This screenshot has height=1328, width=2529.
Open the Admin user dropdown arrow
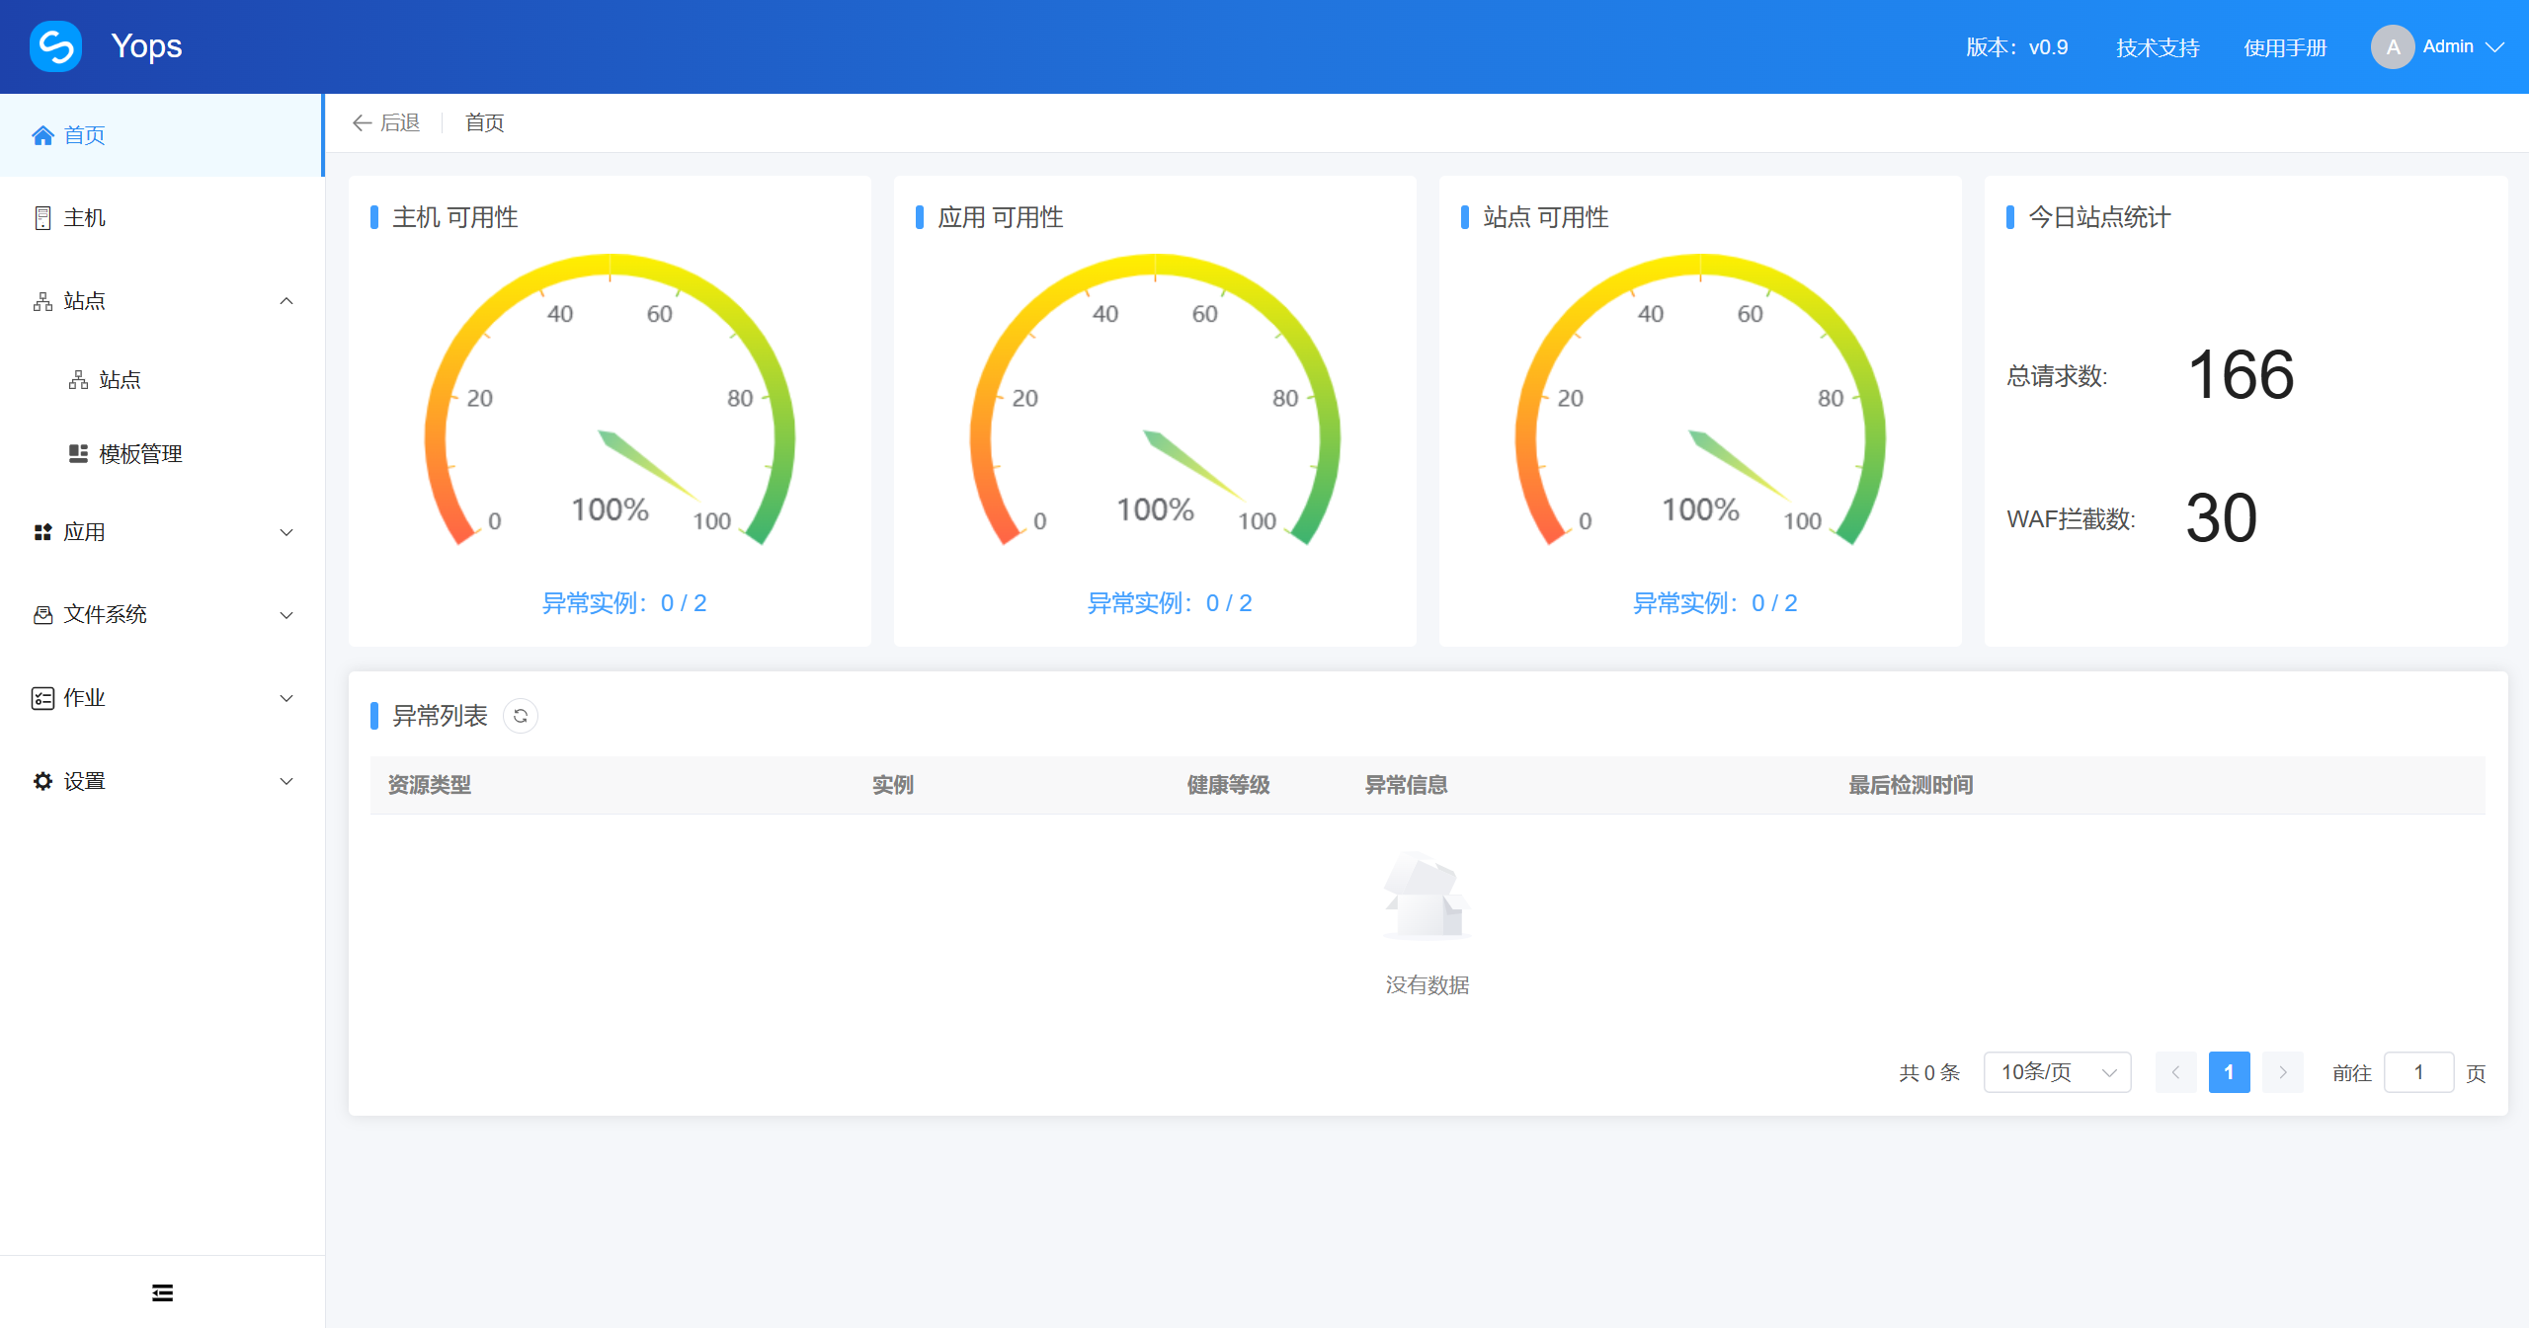(x=2495, y=46)
